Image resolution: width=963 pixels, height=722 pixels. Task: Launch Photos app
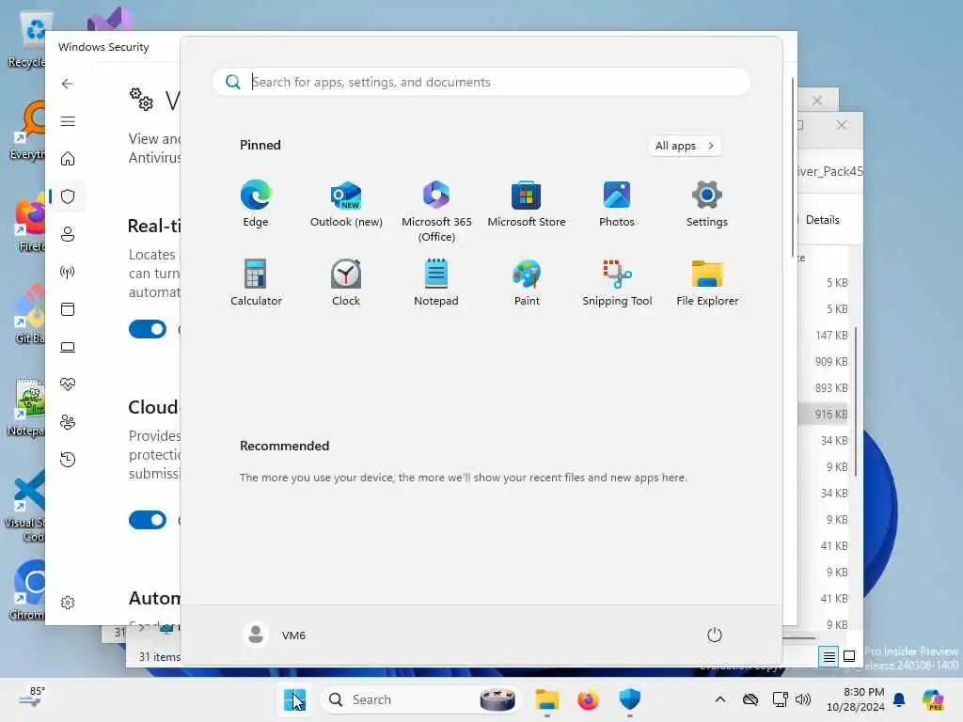click(x=617, y=204)
